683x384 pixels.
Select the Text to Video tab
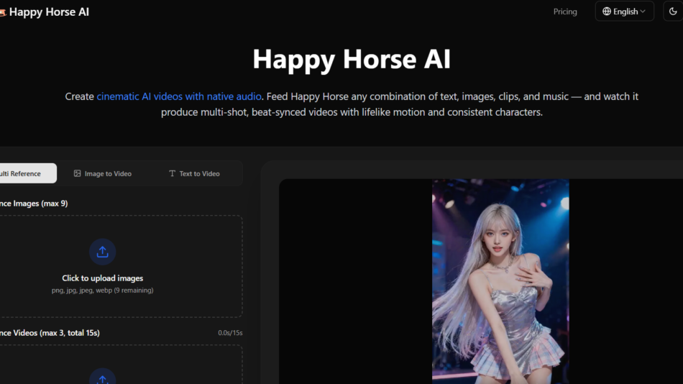pos(194,173)
